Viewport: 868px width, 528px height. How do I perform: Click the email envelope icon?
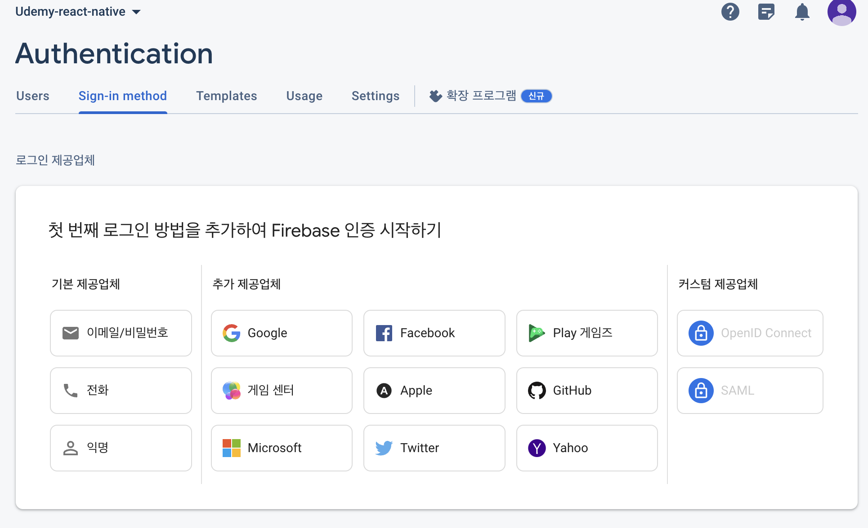(x=71, y=333)
